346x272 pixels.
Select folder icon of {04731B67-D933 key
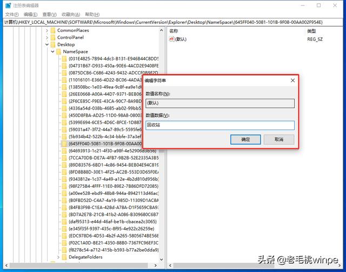(x=64, y=66)
